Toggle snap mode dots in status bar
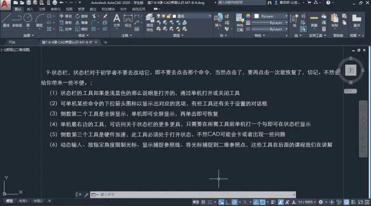 tap(210, 202)
